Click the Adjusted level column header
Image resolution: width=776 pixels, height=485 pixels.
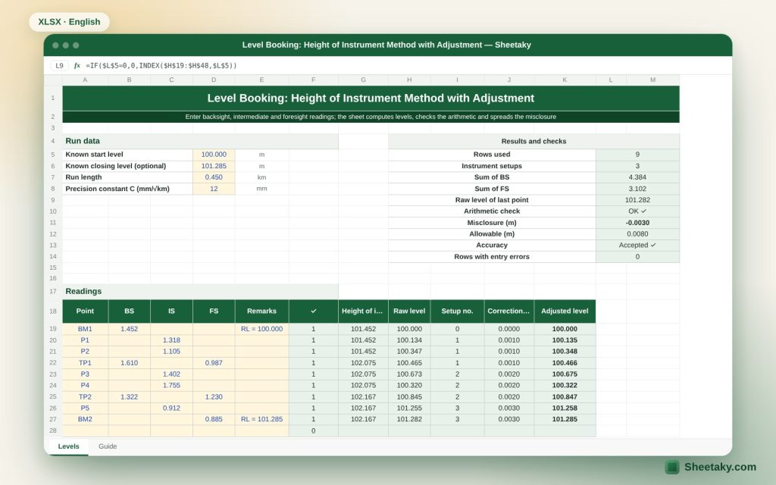565,311
